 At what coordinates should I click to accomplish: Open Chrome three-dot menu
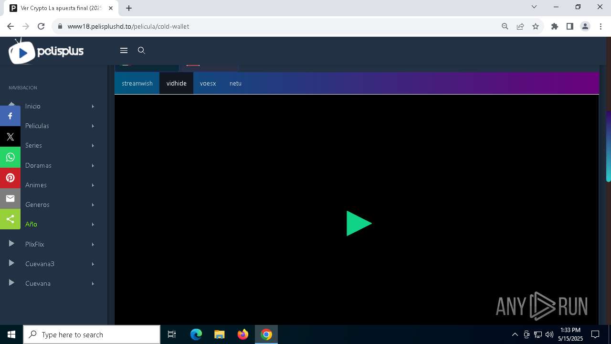(x=600, y=26)
